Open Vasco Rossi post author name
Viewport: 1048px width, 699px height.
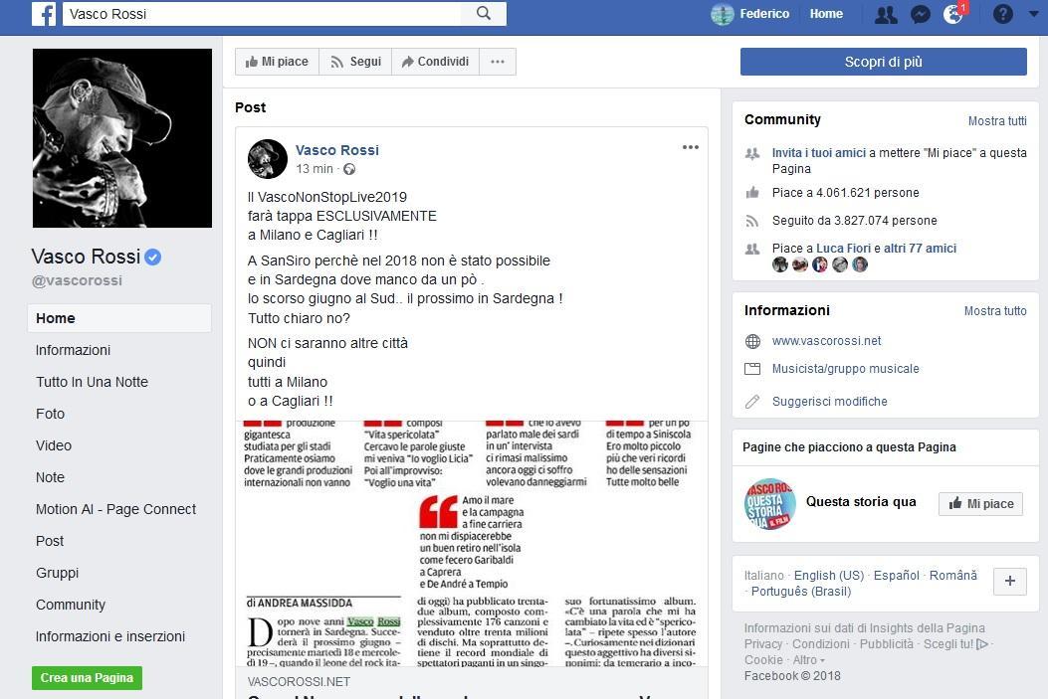[336, 150]
